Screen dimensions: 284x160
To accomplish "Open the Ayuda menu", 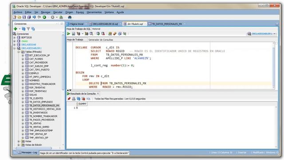I will pyautogui.click(x=120, y=12).
